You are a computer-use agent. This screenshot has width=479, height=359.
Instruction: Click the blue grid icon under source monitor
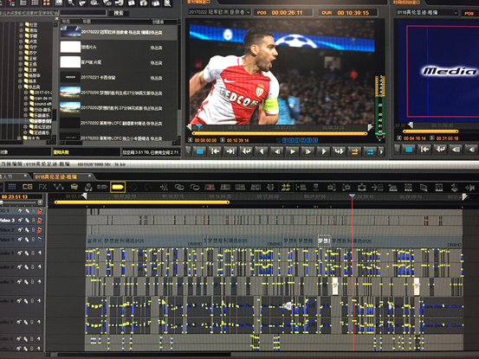[x=200, y=151]
